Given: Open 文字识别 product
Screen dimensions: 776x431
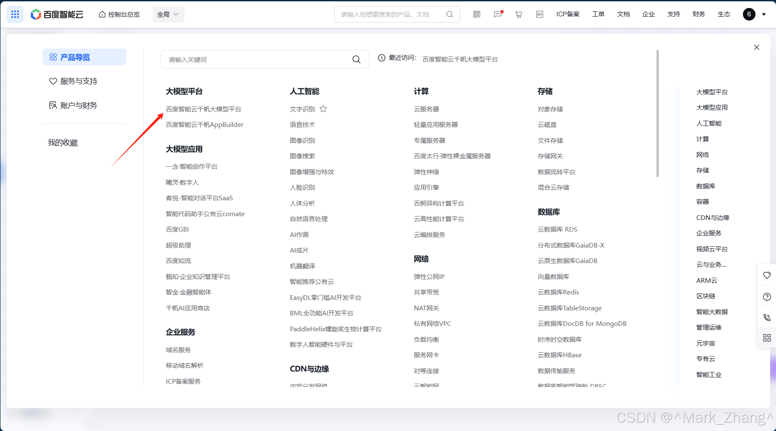Looking at the screenshot, I should click(302, 109).
